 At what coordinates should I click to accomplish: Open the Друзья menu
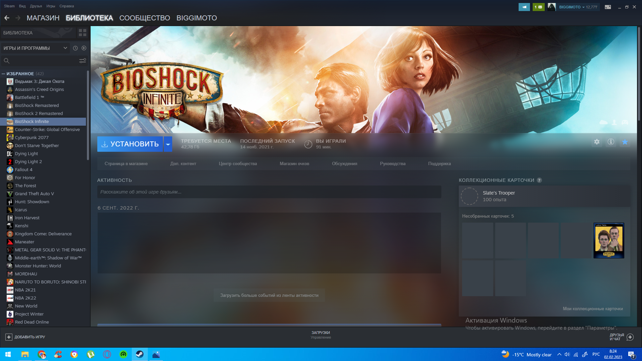36,6
